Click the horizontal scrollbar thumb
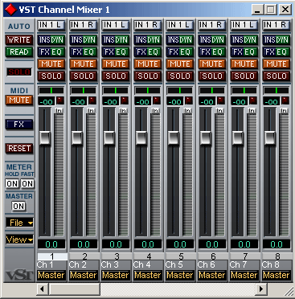 tap(74, 289)
